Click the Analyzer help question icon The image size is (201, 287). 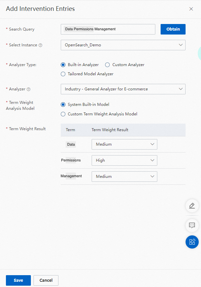pyautogui.click(x=29, y=89)
